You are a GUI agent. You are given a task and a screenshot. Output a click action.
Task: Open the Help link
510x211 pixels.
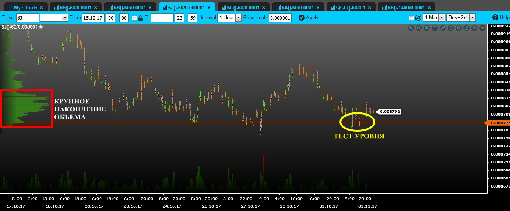pyautogui.click(x=501, y=18)
